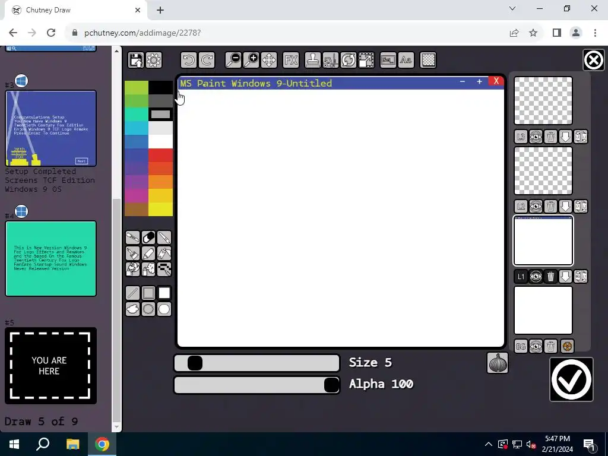Clear layer L1 with trash icon
Viewport: 608px width, 456px height.
[x=550, y=277]
